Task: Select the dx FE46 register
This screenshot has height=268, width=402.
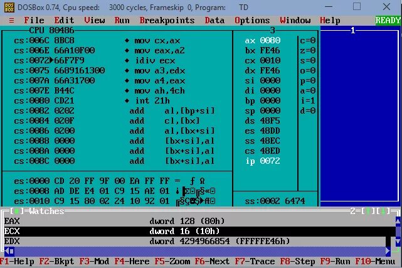Action: tap(263, 70)
